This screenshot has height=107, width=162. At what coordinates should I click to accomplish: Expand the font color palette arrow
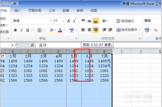coord(64,30)
